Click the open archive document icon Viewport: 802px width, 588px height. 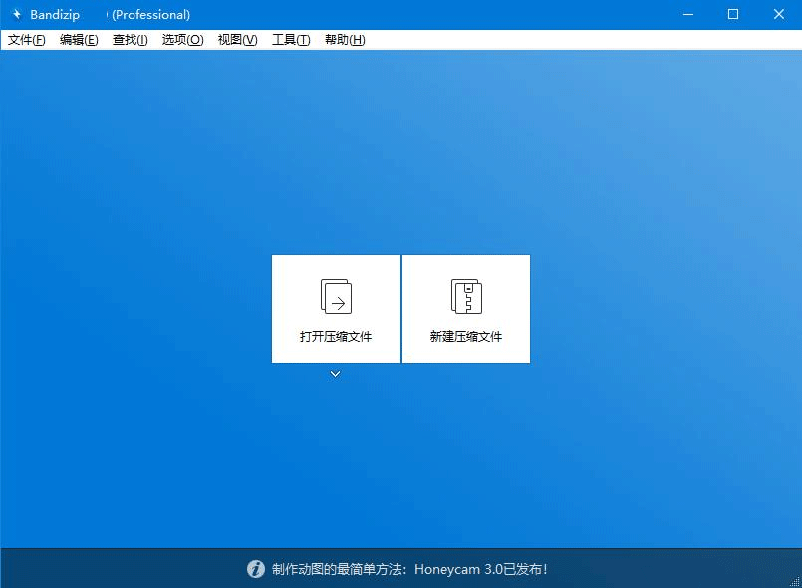335,295
